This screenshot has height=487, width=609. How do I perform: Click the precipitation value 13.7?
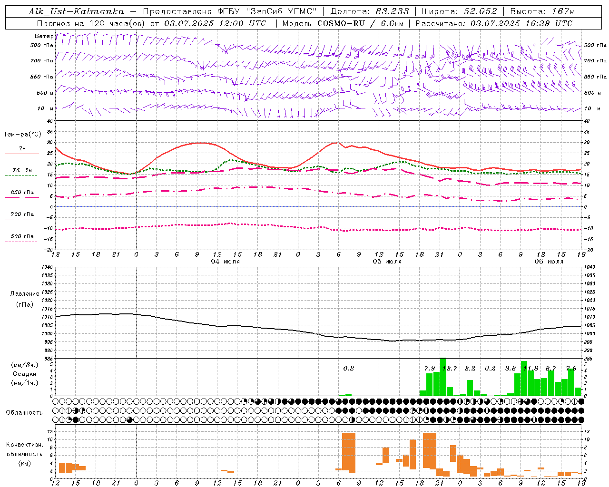(x=450, y=369)
